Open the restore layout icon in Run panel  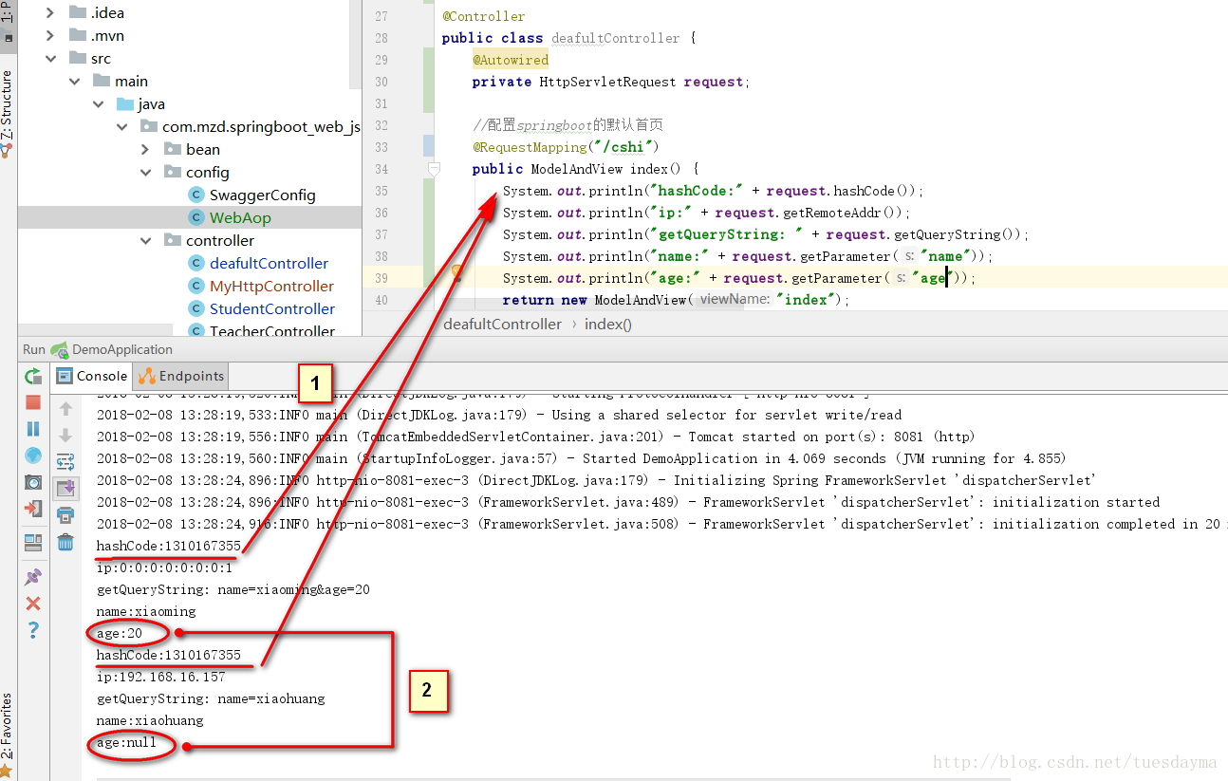[x=33, y=543]
